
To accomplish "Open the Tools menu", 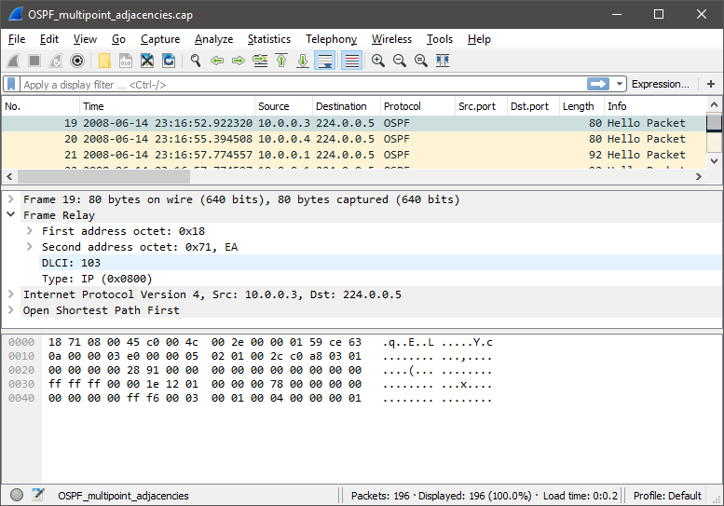I will pos(440,39).
